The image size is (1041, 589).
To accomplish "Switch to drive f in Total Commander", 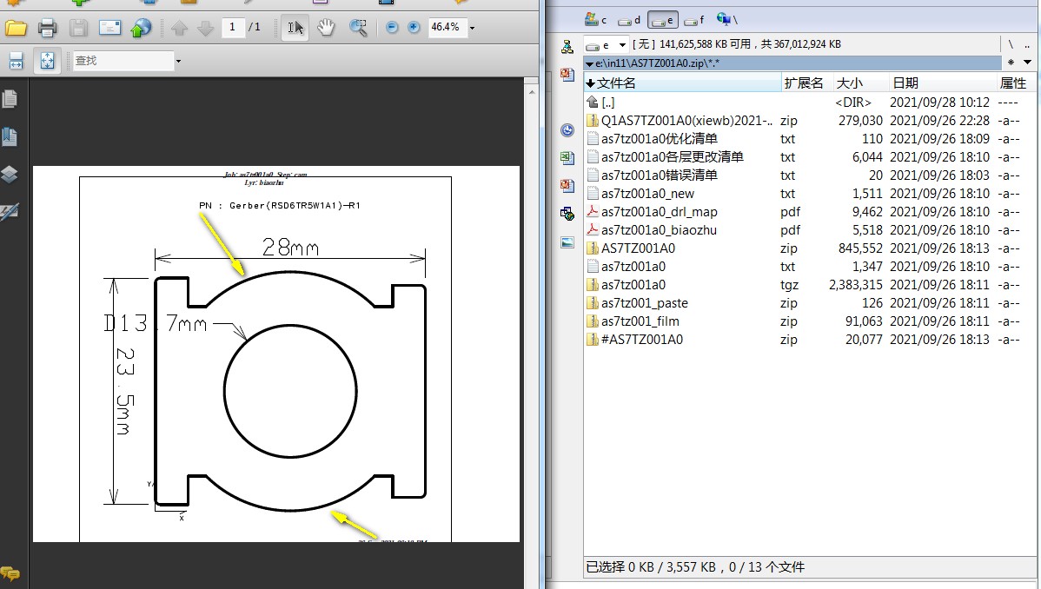I will [693, 20].
